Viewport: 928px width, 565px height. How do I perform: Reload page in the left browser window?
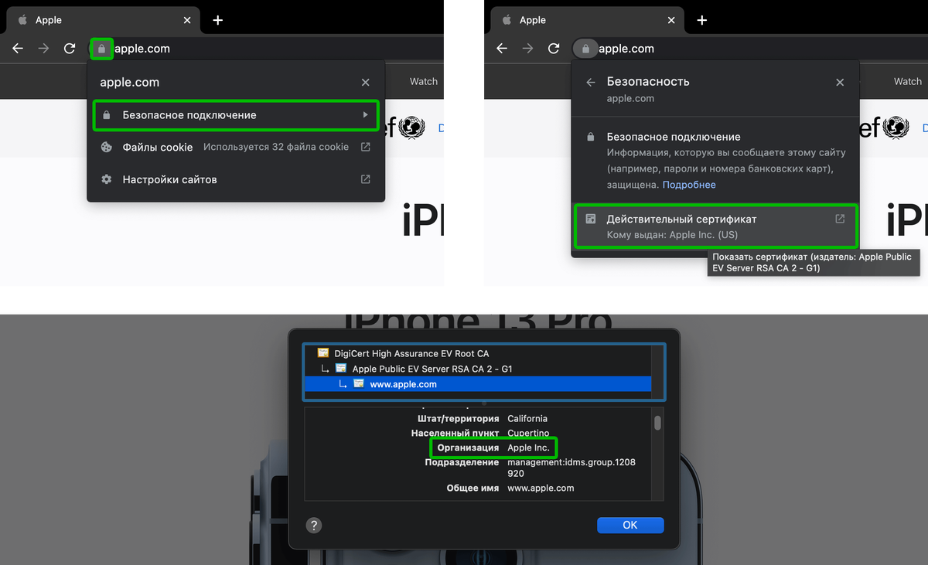coord(70,49)
